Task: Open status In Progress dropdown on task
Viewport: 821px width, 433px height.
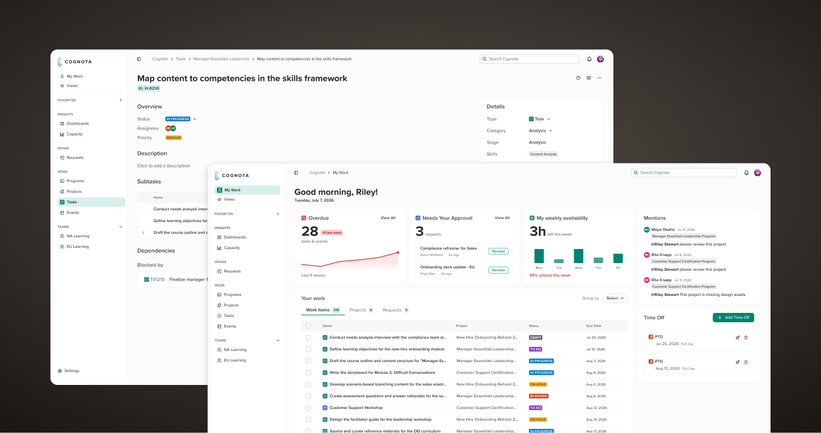Action: pyautogui.click(x=181, y=119)
